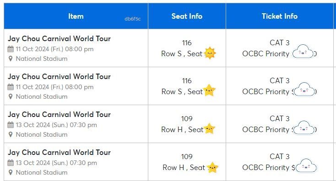Select the Seat Info column header
The height and width of the screenshot is (181, 336).
point(187,16)
